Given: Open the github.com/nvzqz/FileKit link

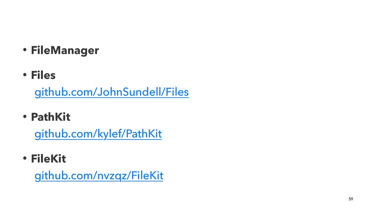Looking at the screenshot, I should pos(99,176).
